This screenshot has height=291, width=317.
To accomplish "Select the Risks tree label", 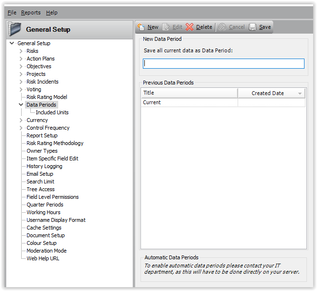I will coord(32,51).
